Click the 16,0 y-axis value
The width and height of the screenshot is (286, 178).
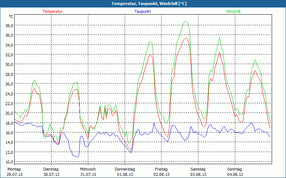[x=9, y=133]
